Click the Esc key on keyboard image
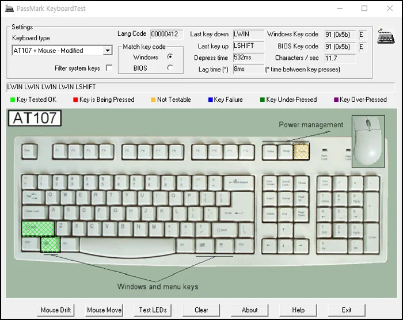Screen dimensions: 403x320 (x=29, y=151)
